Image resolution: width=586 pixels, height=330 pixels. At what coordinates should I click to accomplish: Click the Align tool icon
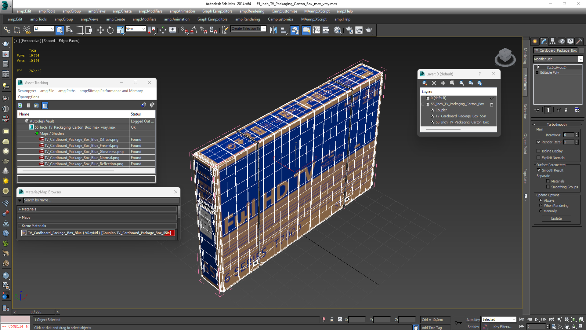(x=284, y=30)
